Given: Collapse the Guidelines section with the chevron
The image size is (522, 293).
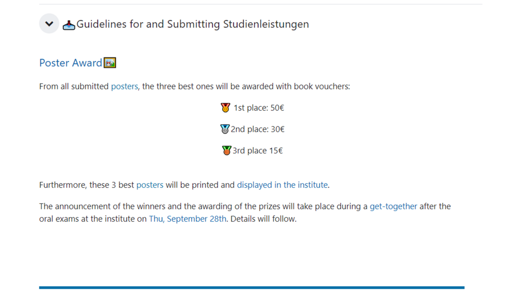Looking at the screenshot, I should click(x=49, y=24).
